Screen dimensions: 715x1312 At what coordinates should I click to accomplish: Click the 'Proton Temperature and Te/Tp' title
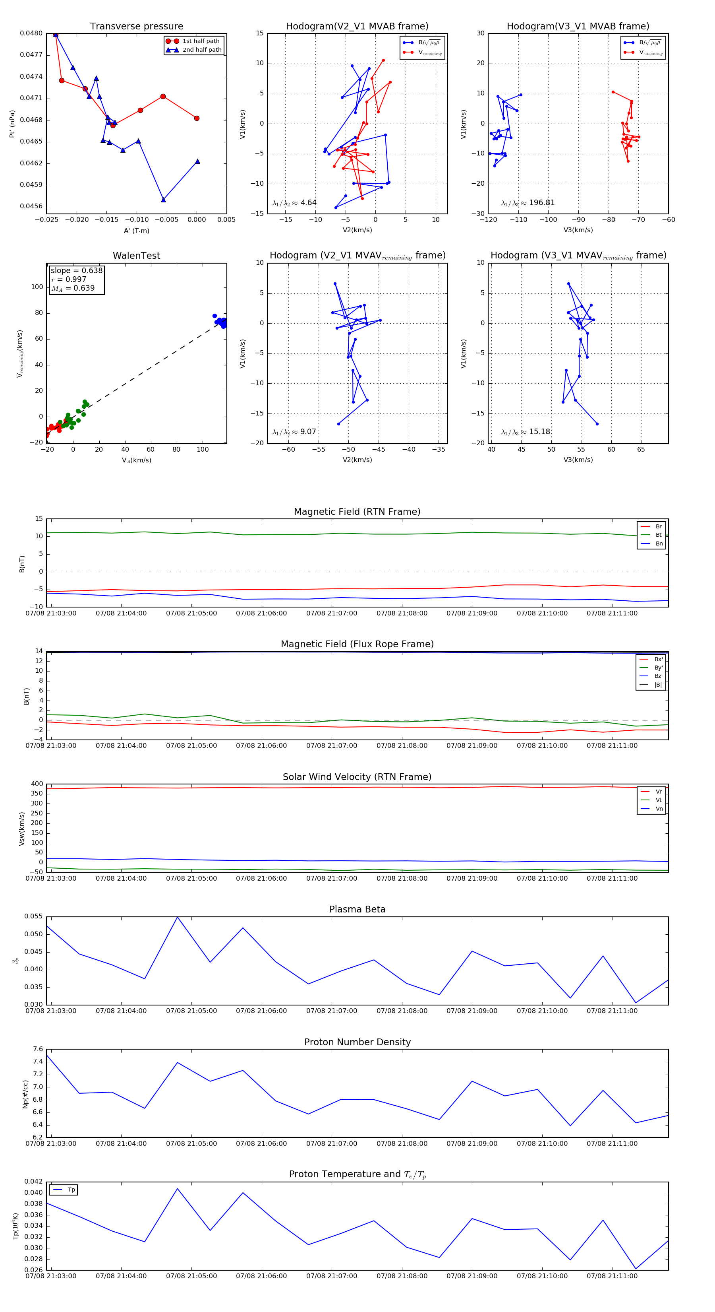pyautogui.click(x=357, y=1174)
